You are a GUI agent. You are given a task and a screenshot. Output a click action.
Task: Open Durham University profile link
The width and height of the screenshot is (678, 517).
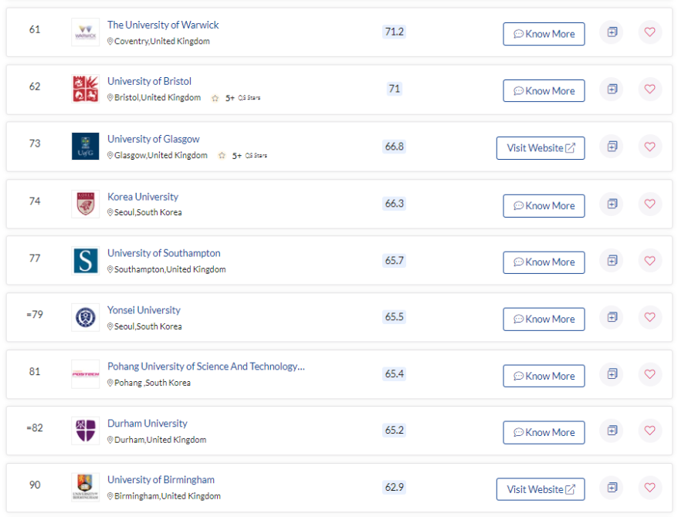click(x=147, y=424)
